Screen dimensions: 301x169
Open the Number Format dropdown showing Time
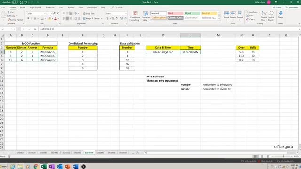[x=126, y=14]
